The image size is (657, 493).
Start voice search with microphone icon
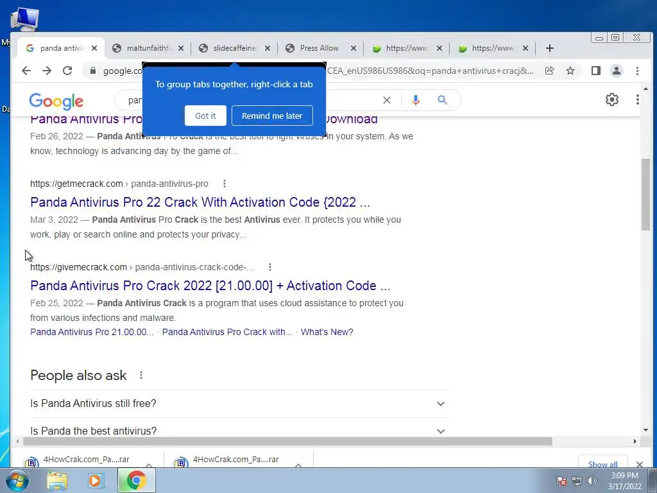[415, 100]
